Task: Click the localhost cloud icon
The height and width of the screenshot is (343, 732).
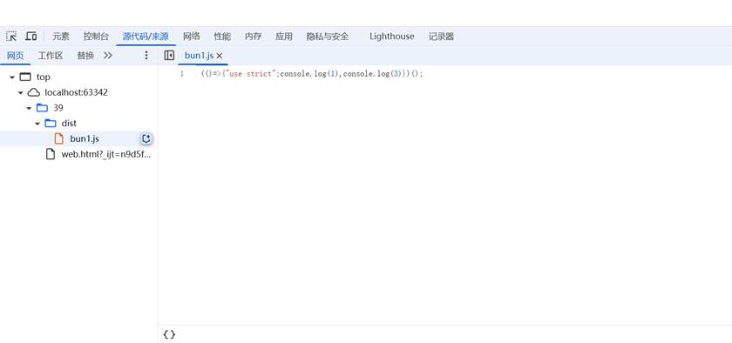Action: (34, 92)
